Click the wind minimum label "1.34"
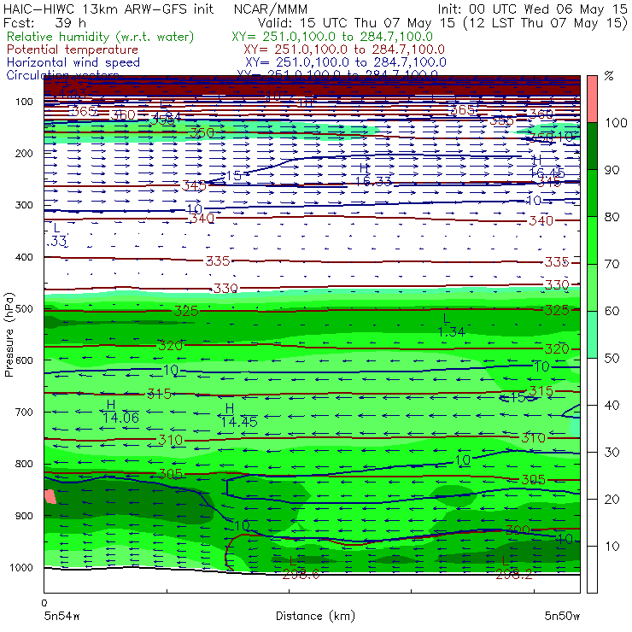632x632 pixels. point(452,332)
